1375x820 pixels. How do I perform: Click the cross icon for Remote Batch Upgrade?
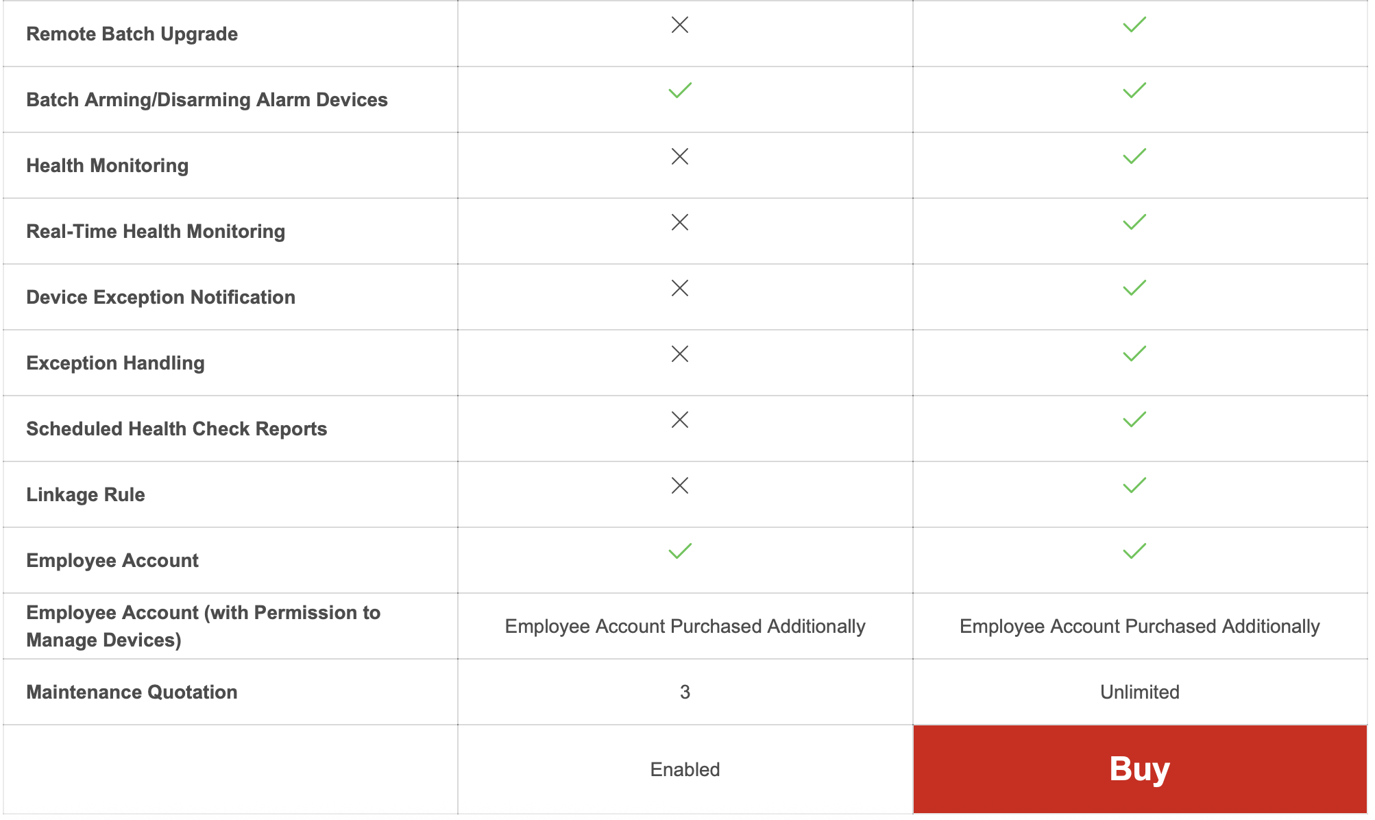pos(679,25)
